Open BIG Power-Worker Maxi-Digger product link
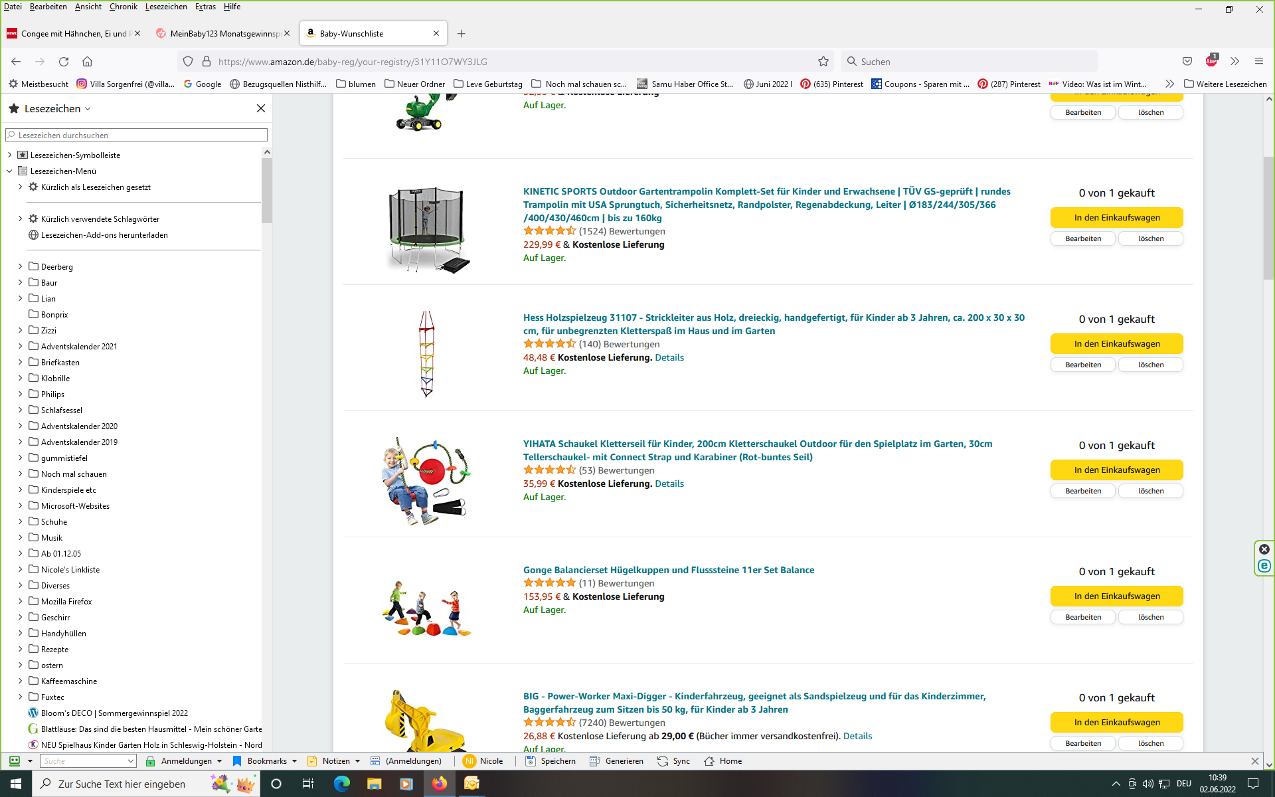This screenshot has width=1275, height=797. click(x=754, y=703)
